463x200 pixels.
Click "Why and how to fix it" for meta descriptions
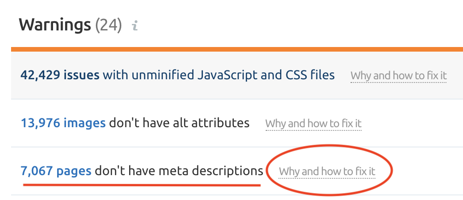[x=327, y=172]
